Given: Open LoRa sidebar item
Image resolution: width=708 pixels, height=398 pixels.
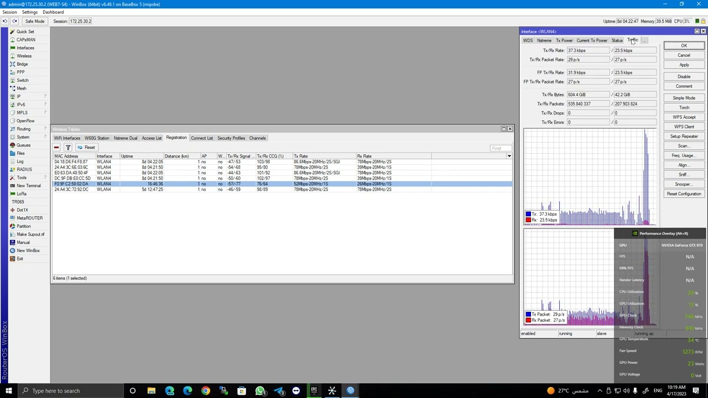Looking at the screenshot, I should point(22,193).
